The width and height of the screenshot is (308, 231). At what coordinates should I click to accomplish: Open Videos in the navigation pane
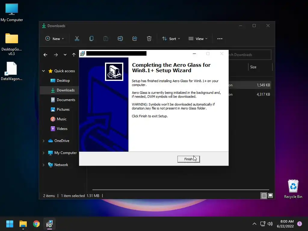pos(59,129)
